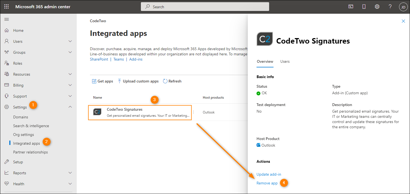This screenshot has height=194, width=410.
Task: Click the Health heart icon
Action: pos(7,184)
